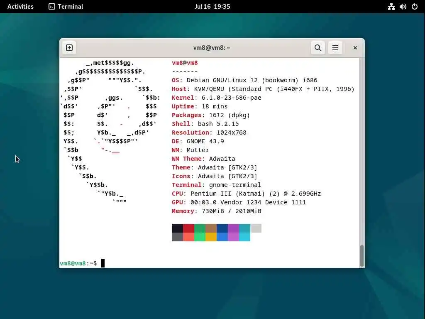
Task: Click '730MiB / 2010MiB' memory value
Action: [x=231, y=211]
